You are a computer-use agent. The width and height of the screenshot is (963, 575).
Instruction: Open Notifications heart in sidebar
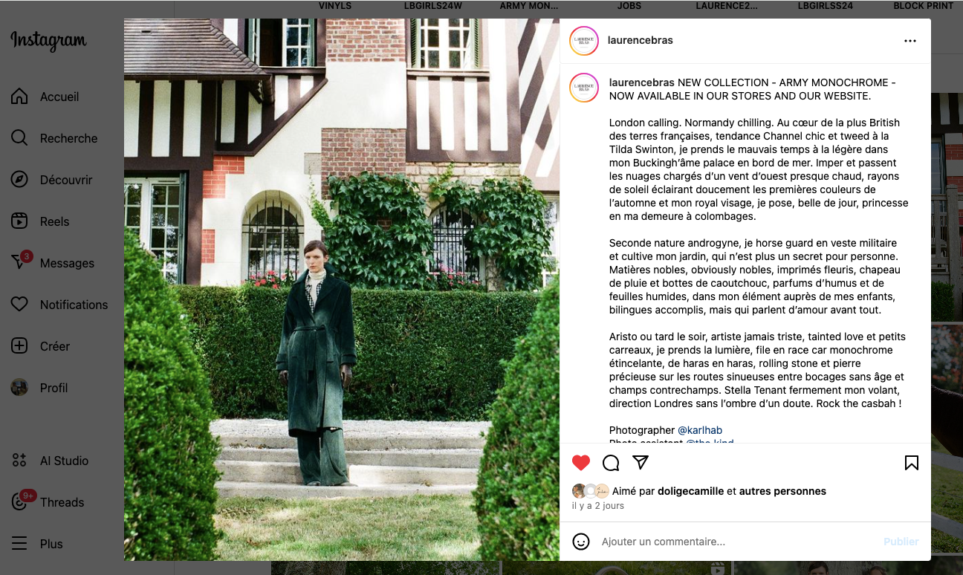click(x=59, y=305)
